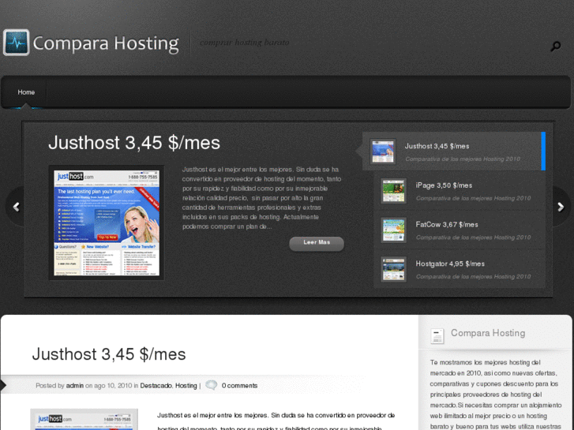This screenshot has height=430, width=574.
Task: Click the post's Justhost thumbnail image
Action: (x=84, y=420)
